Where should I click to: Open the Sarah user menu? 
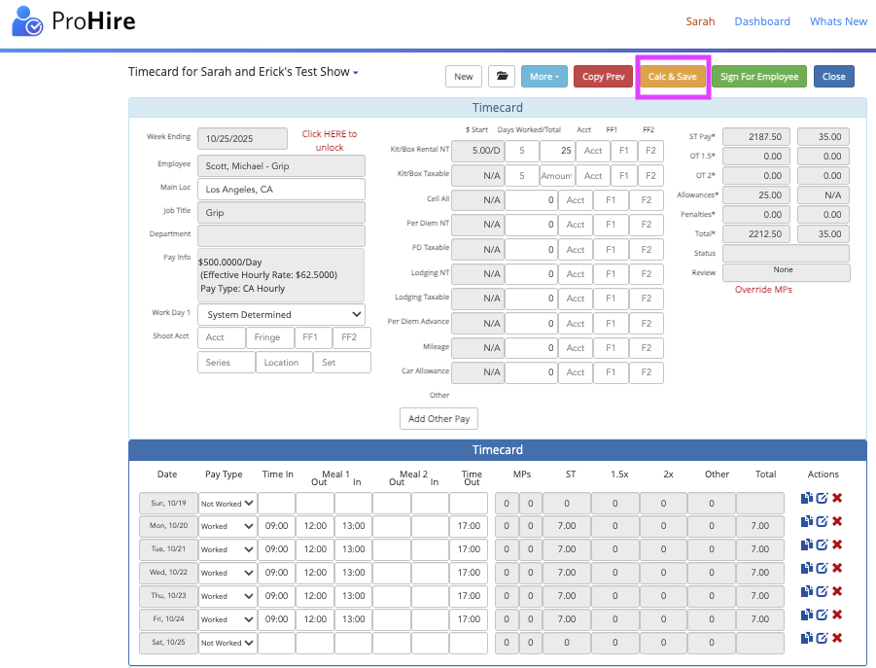click(700, 21)
